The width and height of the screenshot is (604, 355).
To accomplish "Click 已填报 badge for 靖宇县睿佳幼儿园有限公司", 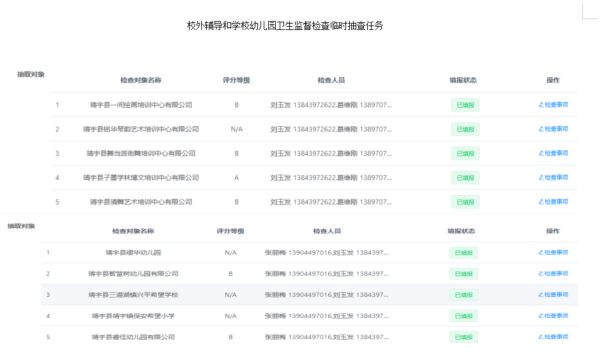I will (x=464, y=337).
